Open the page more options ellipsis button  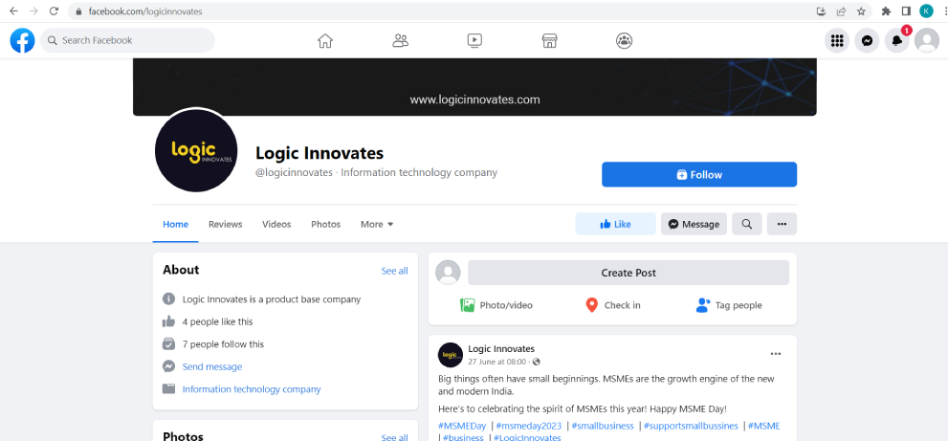[x=782, y=224]
